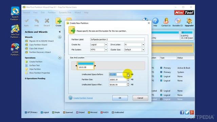Screen dimensions: 217x122
Task: Click the Upgrade! cart icon
Action: coord(189,22)
